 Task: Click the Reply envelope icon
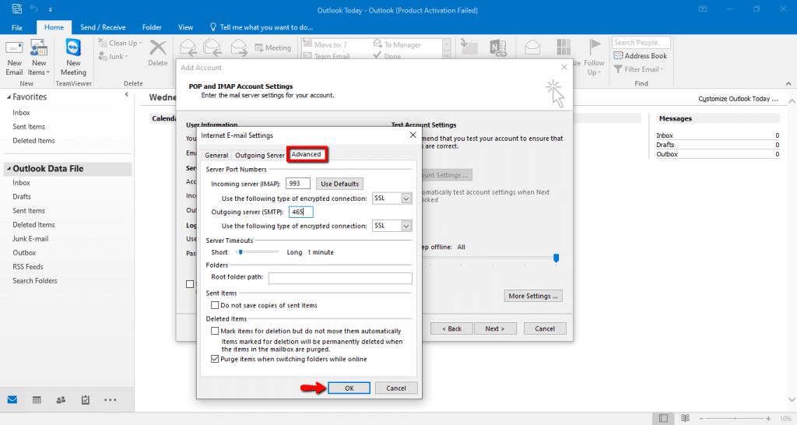point(188,47)
